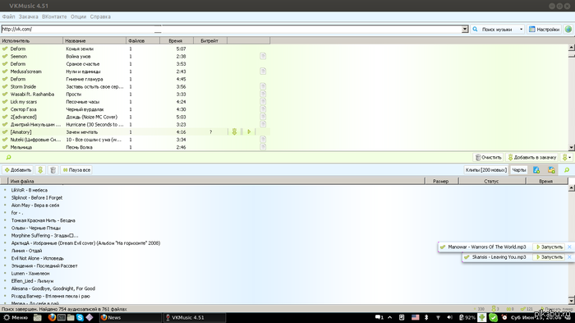Click the lyrics icon on Seemon row
Image resolution: width=575 pixels, height=323 pixels.
pyautogui.click(x=263, y=56)
